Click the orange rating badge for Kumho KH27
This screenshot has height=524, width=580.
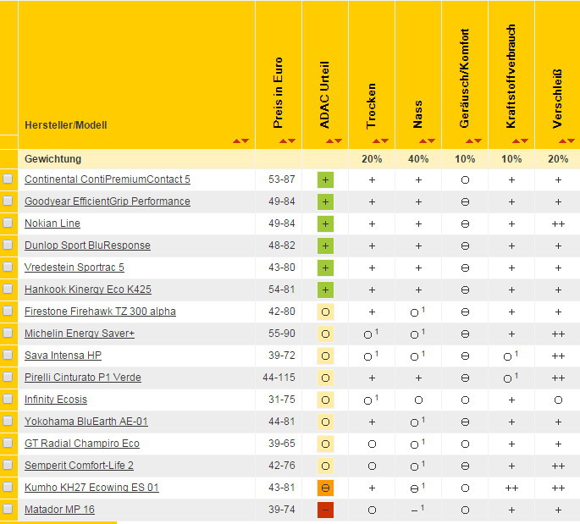(x=326, y=488)
